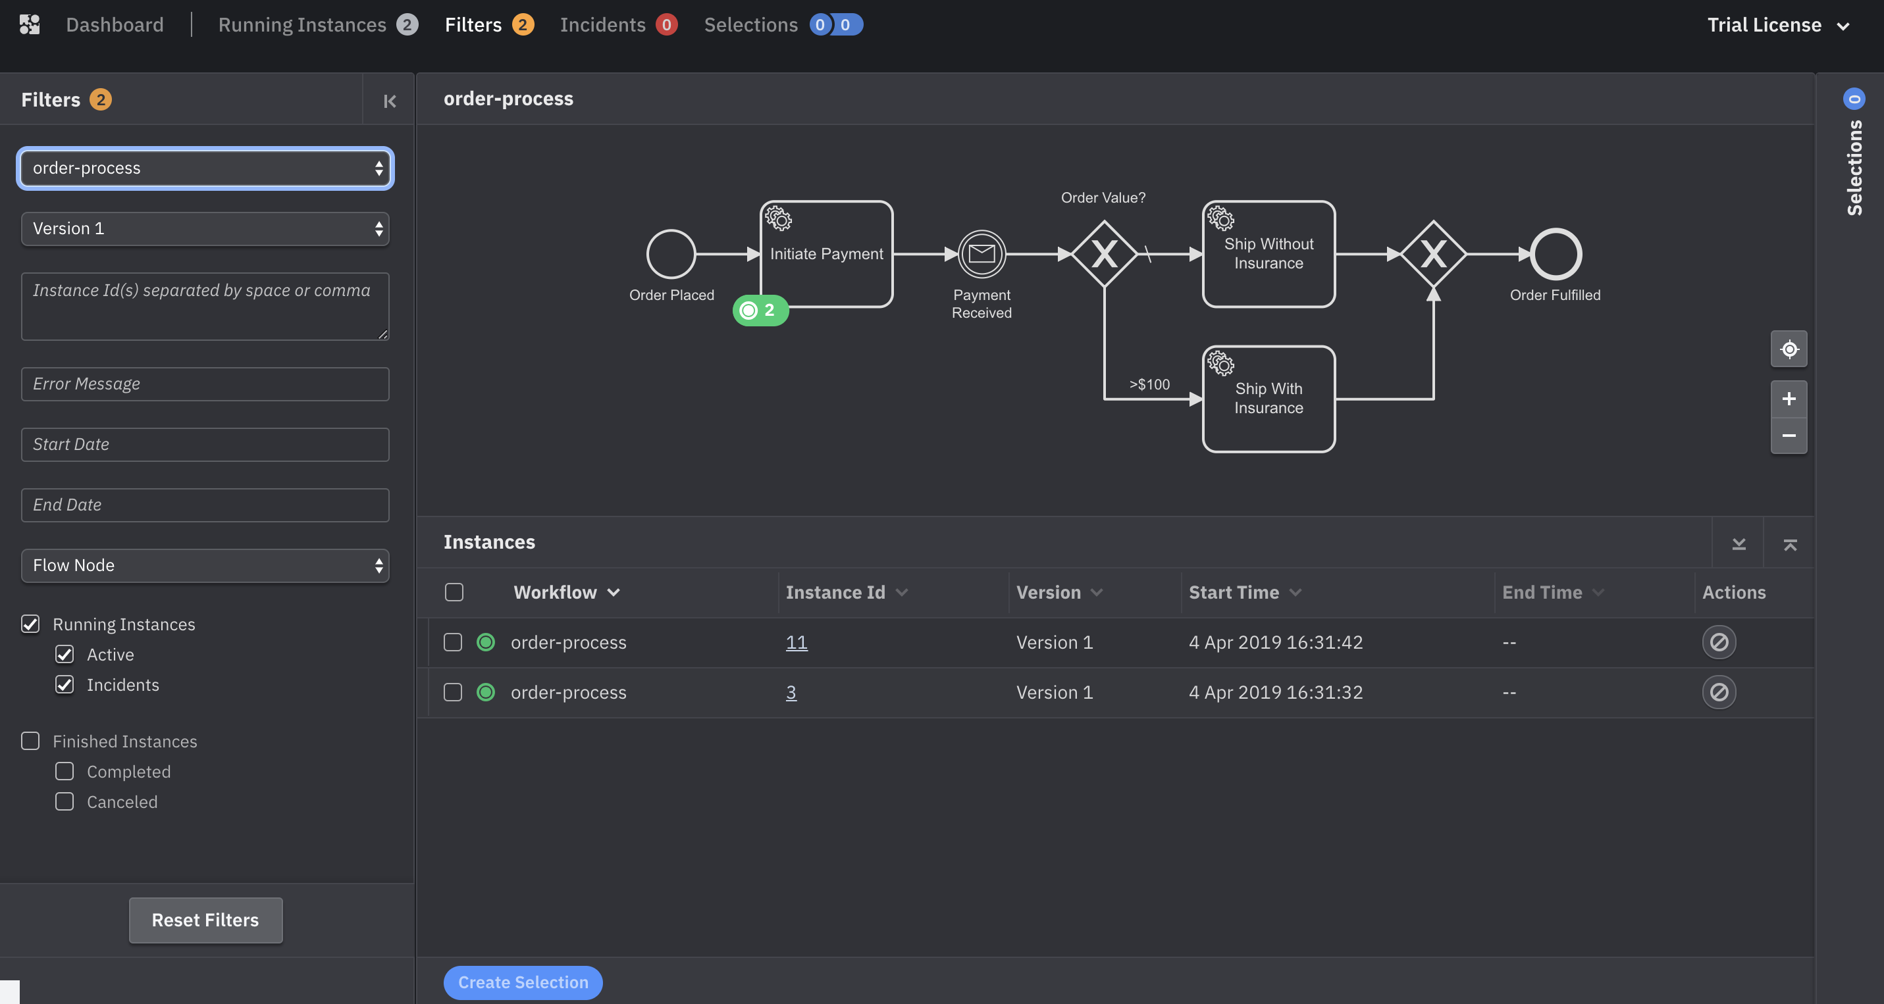Go to the Dashboard
The height and width of the screenshot is (1004, 1884).
point(115,25)
